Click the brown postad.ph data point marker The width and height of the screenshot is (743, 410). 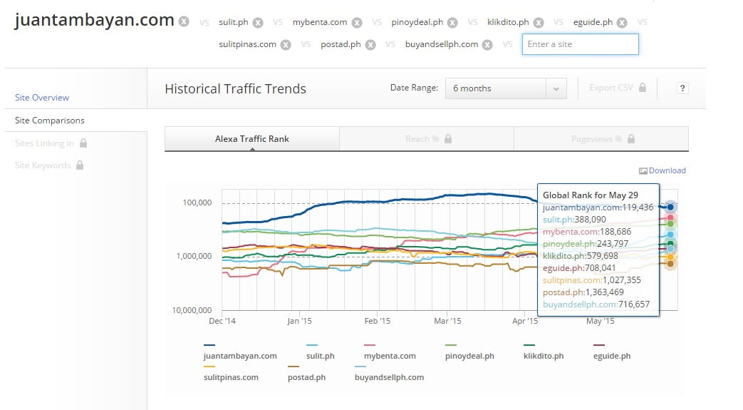point(670,263)
